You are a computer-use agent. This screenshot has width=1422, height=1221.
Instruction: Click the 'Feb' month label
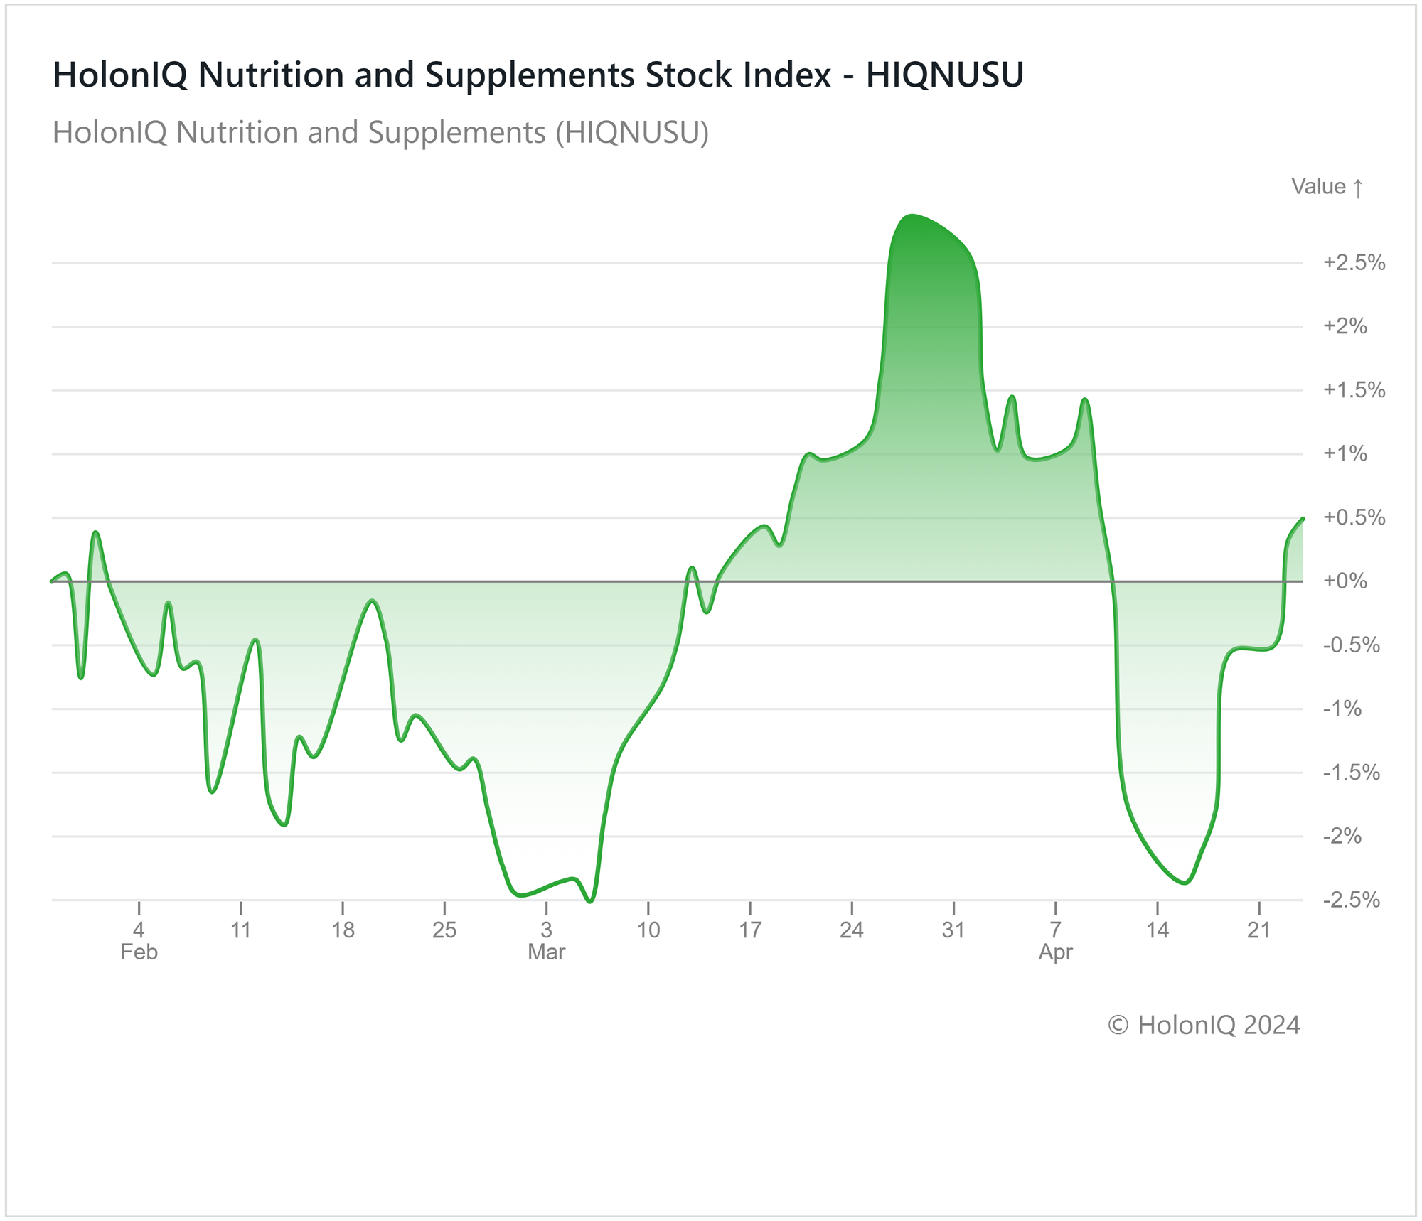click(139, 952)
